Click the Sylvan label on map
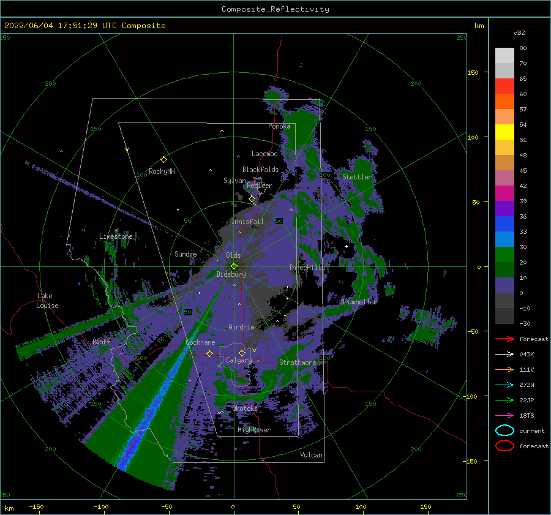551x515 pixels. [x=234, y=181]
